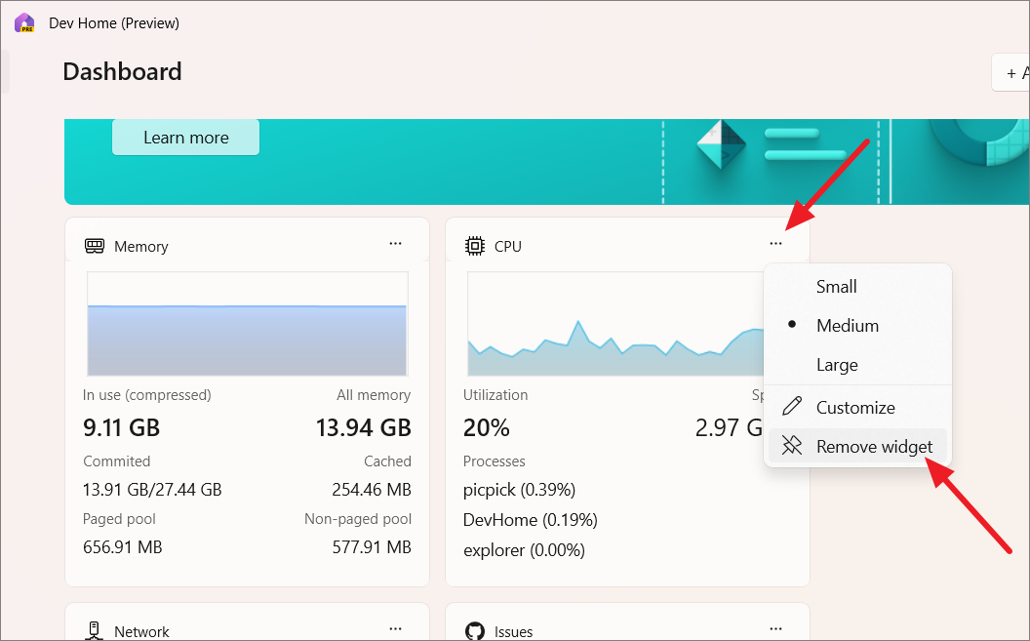Open the Issues widget options menu
1030x641 pixels.
click(775, 628)
